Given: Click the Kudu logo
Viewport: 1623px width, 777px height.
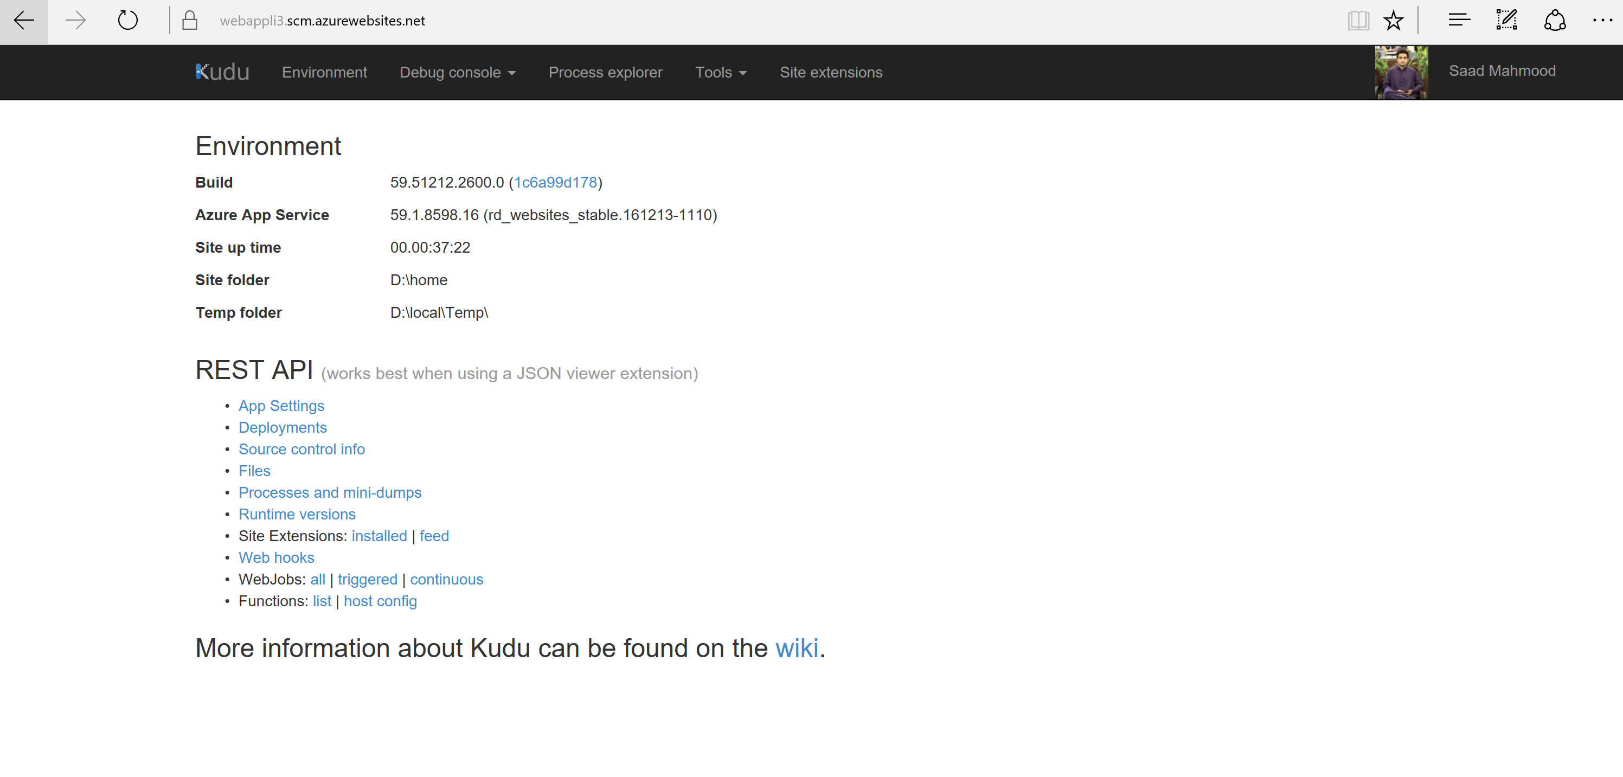Looking at the screenshot, I should (222, 72).
